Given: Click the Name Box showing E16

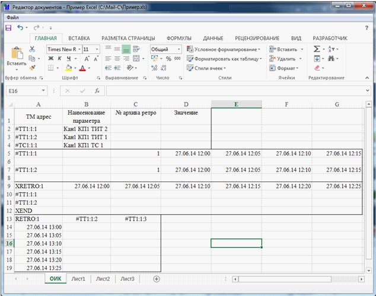Looking at the screenshot, I should 23,91.
